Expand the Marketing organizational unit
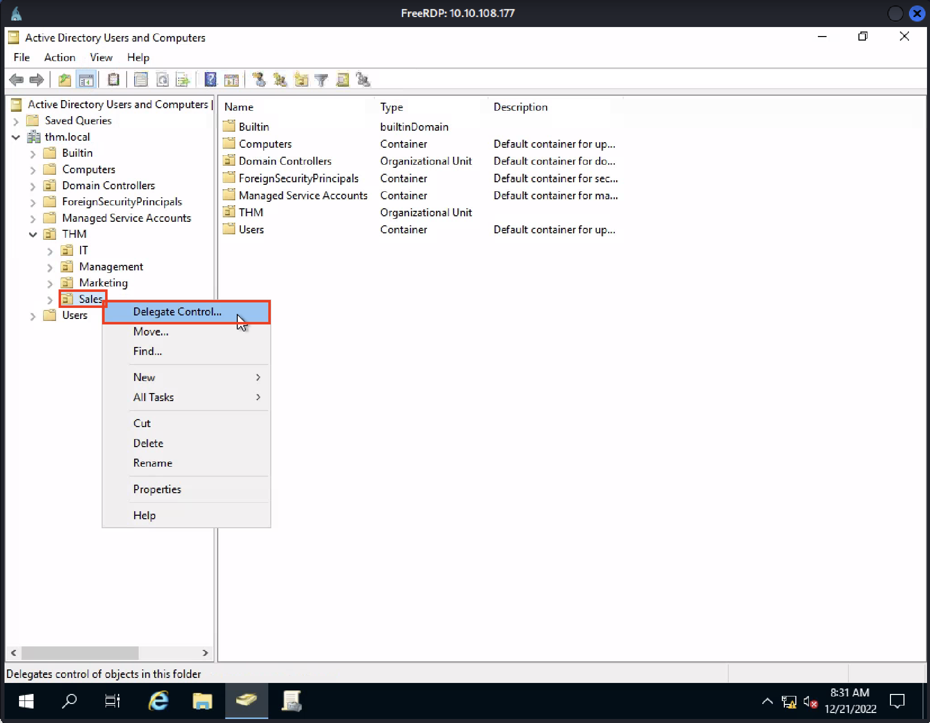 [50, 283]
